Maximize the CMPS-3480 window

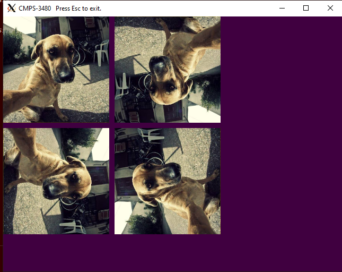tap(306, 8)
